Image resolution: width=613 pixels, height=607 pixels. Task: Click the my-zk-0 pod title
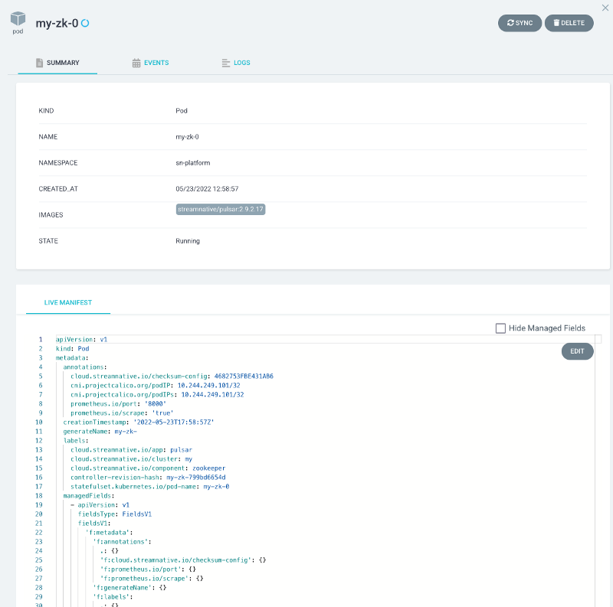click(x=57, y=23)
